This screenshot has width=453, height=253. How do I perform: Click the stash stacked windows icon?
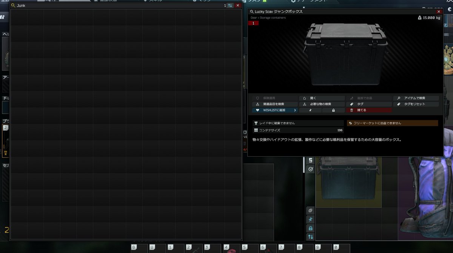click(310, 210)
